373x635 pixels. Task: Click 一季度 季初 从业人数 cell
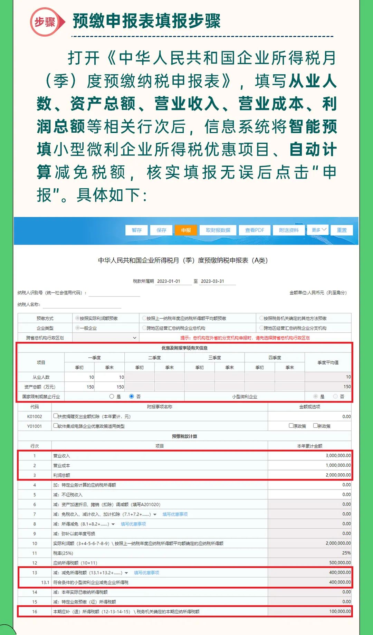[x=79, y=377]
